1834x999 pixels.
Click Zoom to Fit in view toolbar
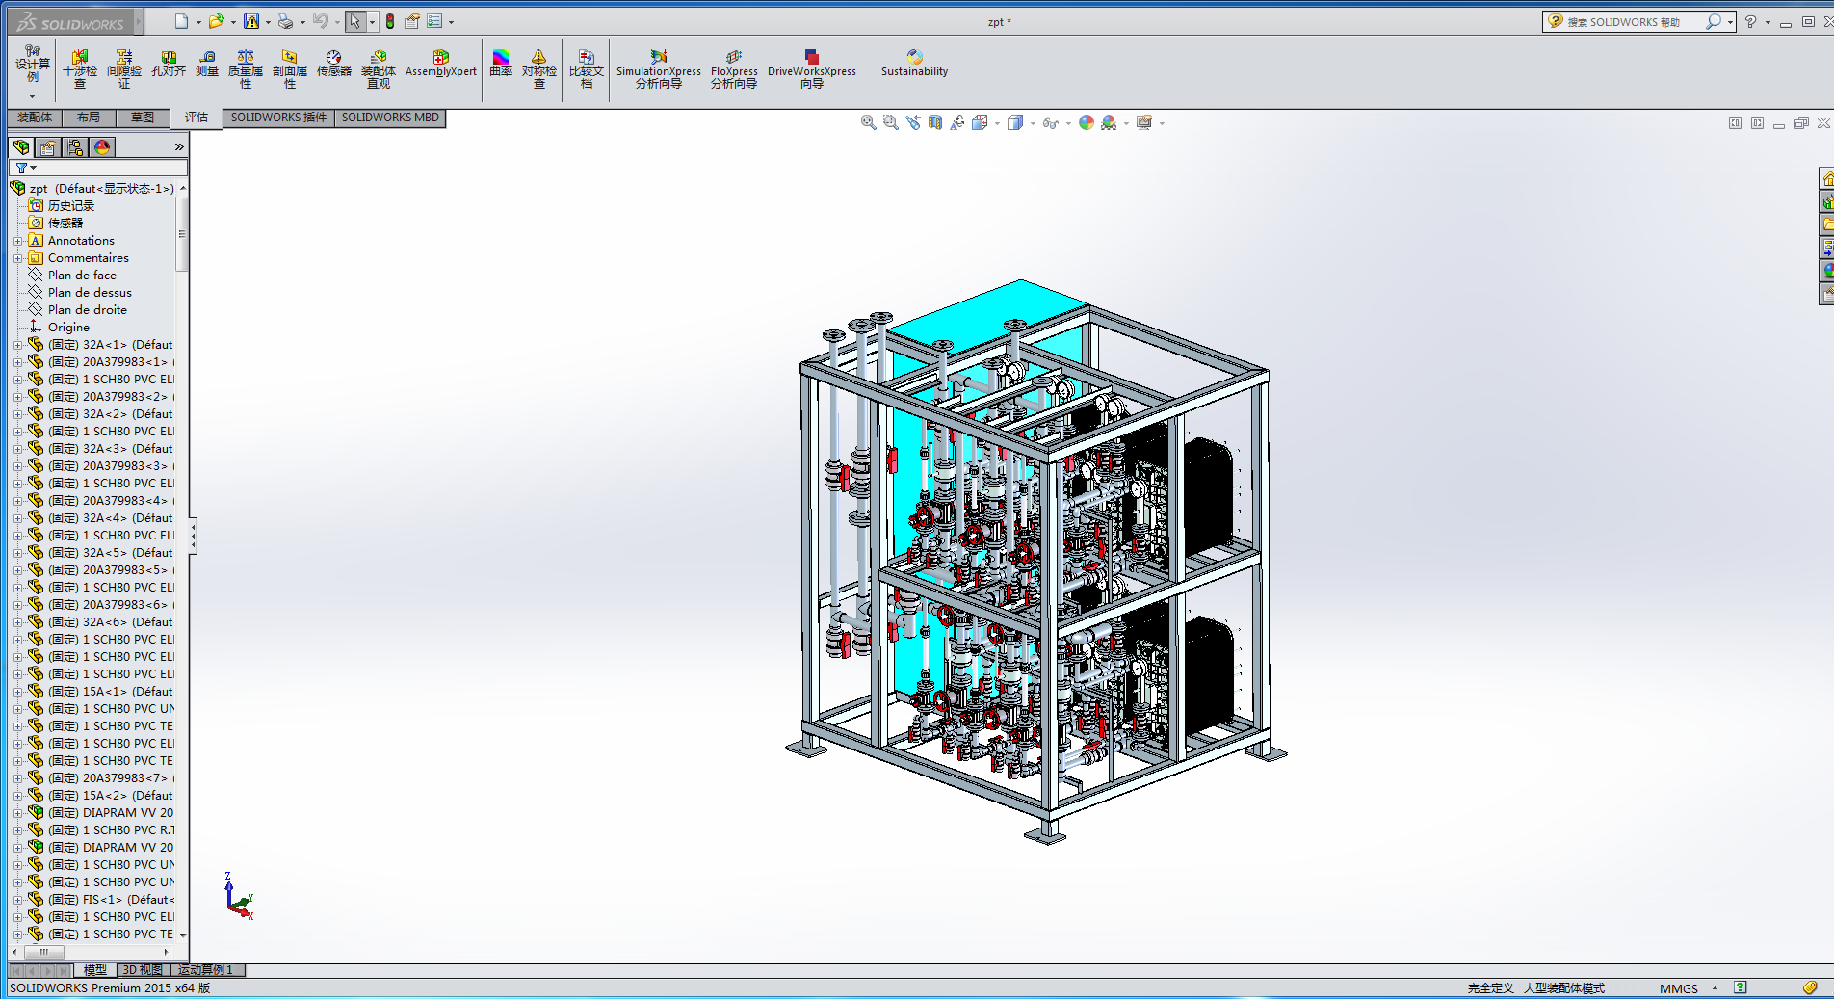[x=868, y=122]
